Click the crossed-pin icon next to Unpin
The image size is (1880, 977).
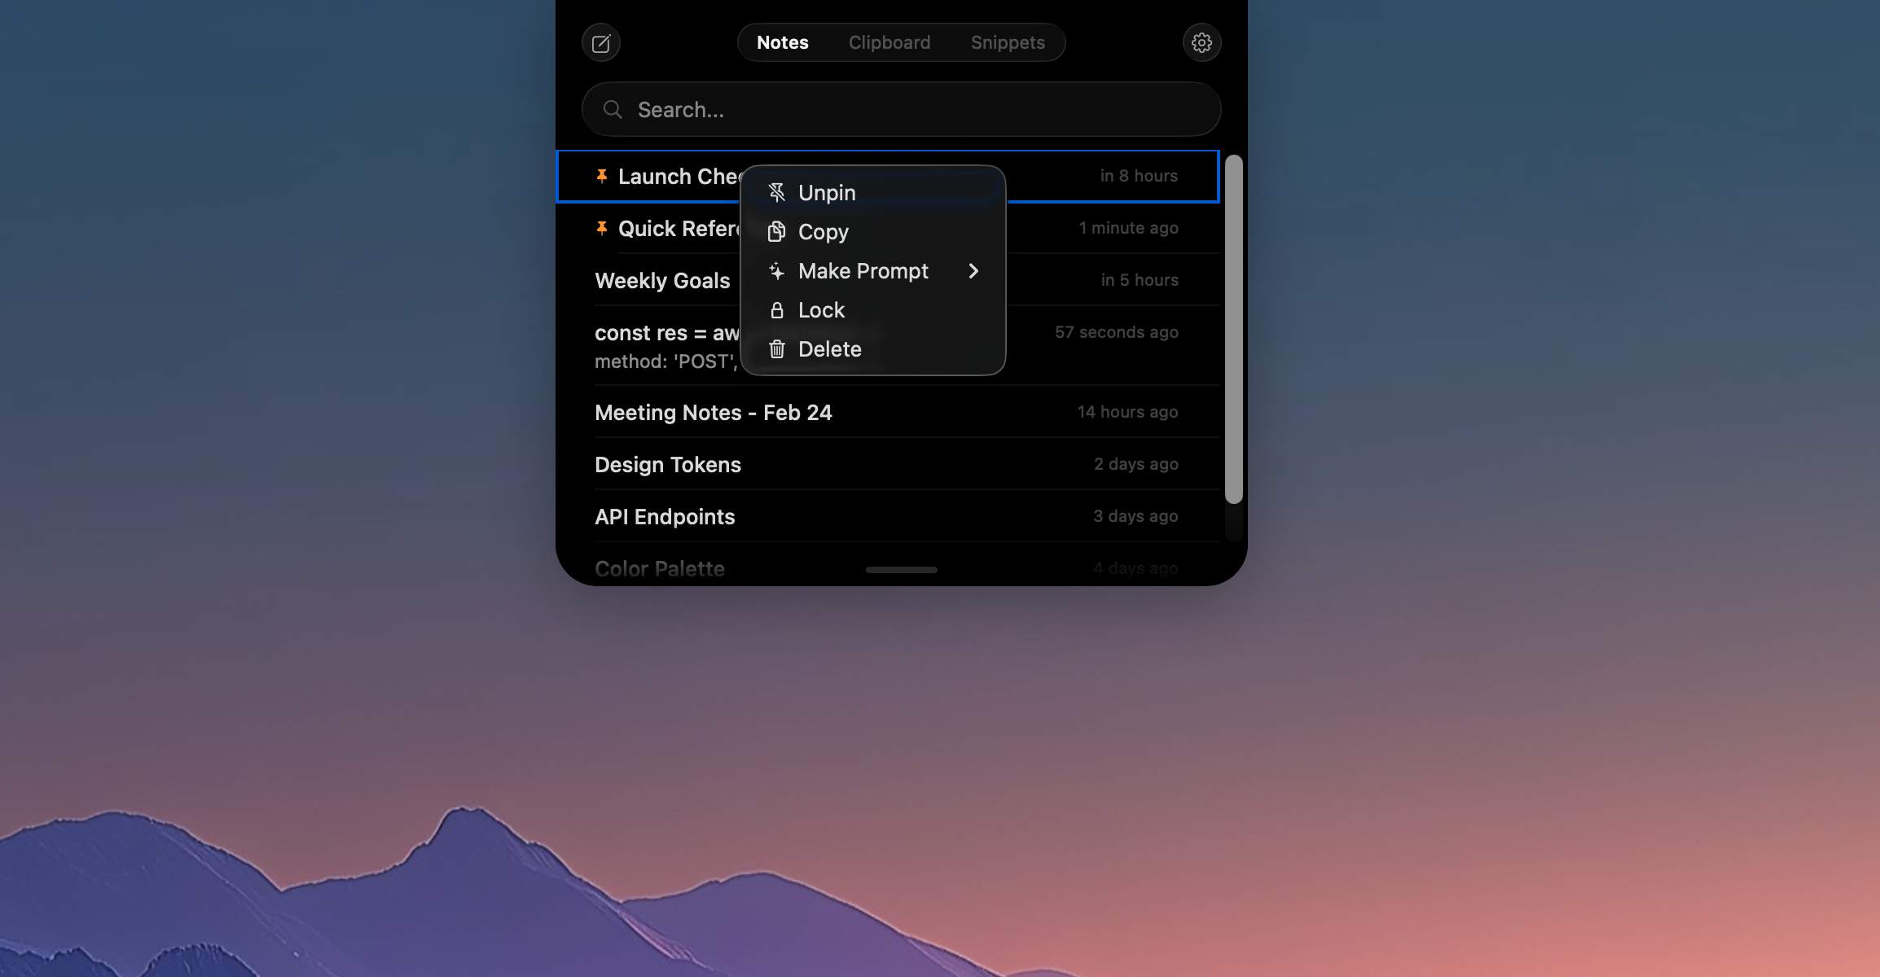tap(776, 193)
